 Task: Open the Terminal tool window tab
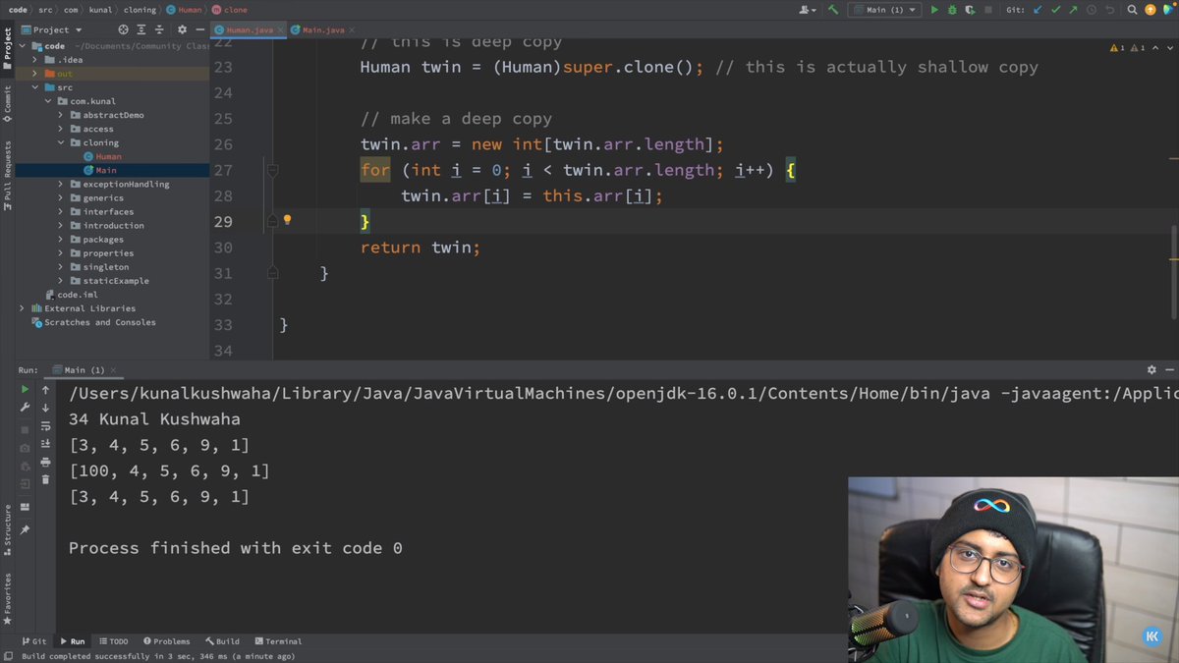(277, 641)
